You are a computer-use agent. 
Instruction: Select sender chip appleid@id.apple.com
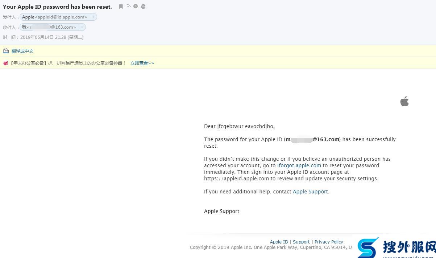coord(54,17)
